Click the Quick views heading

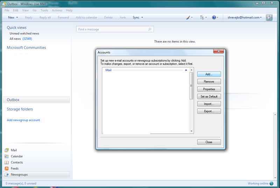click(16, 28)
